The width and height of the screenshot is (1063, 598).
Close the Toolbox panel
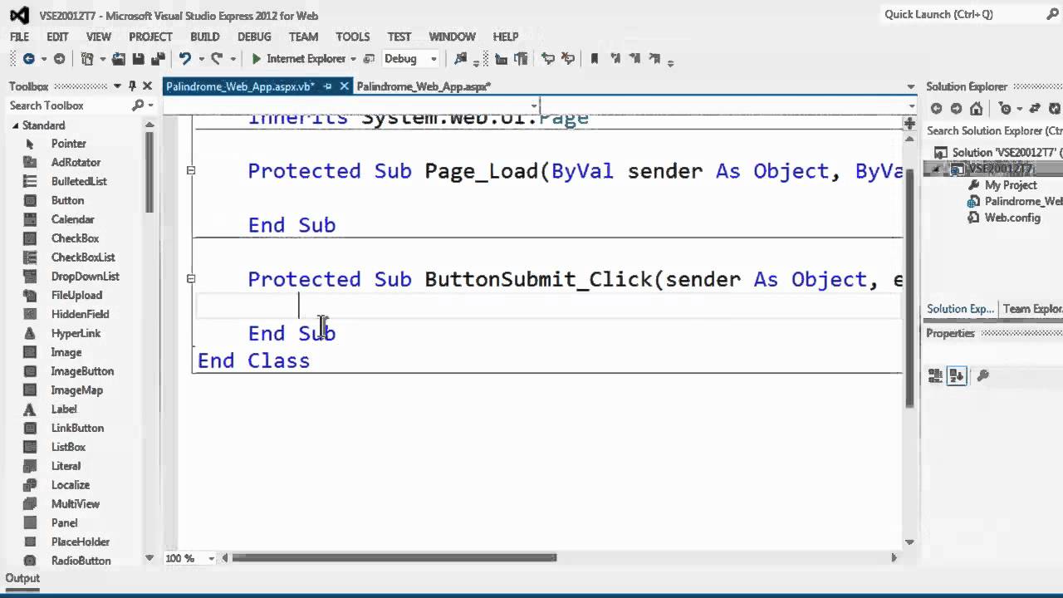(147, 86)
